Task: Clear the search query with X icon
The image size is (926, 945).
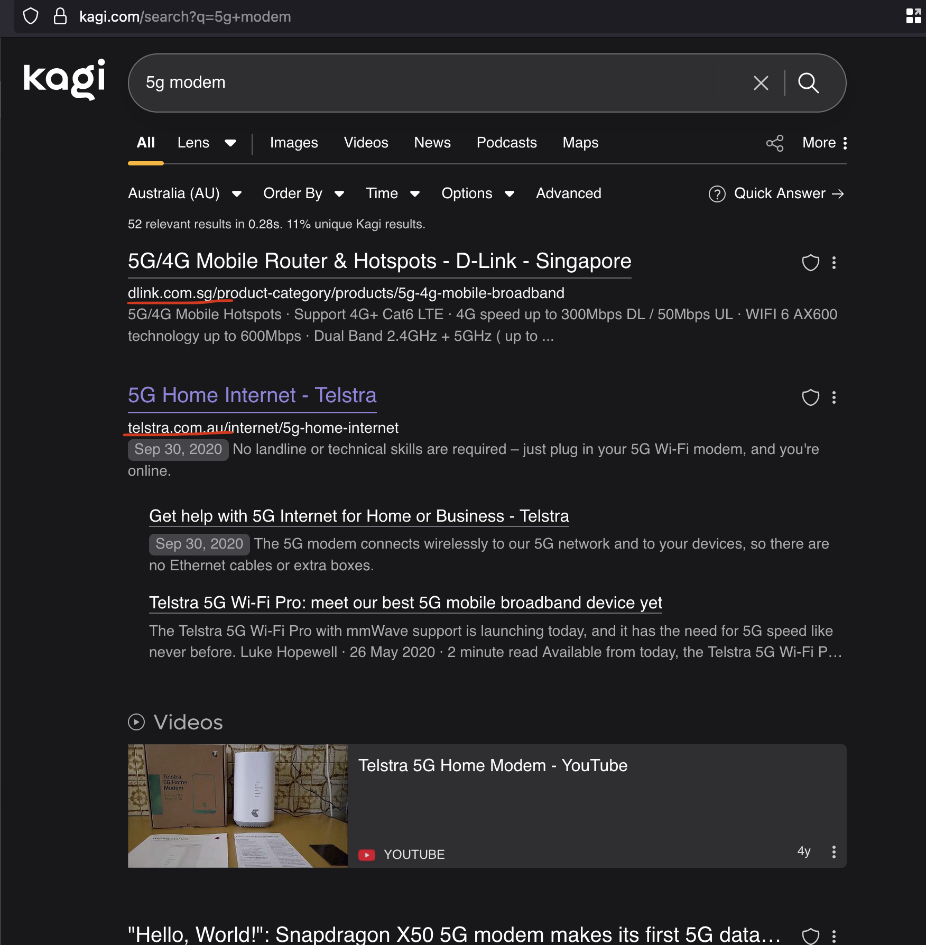Action: click(x=761, y=83)
